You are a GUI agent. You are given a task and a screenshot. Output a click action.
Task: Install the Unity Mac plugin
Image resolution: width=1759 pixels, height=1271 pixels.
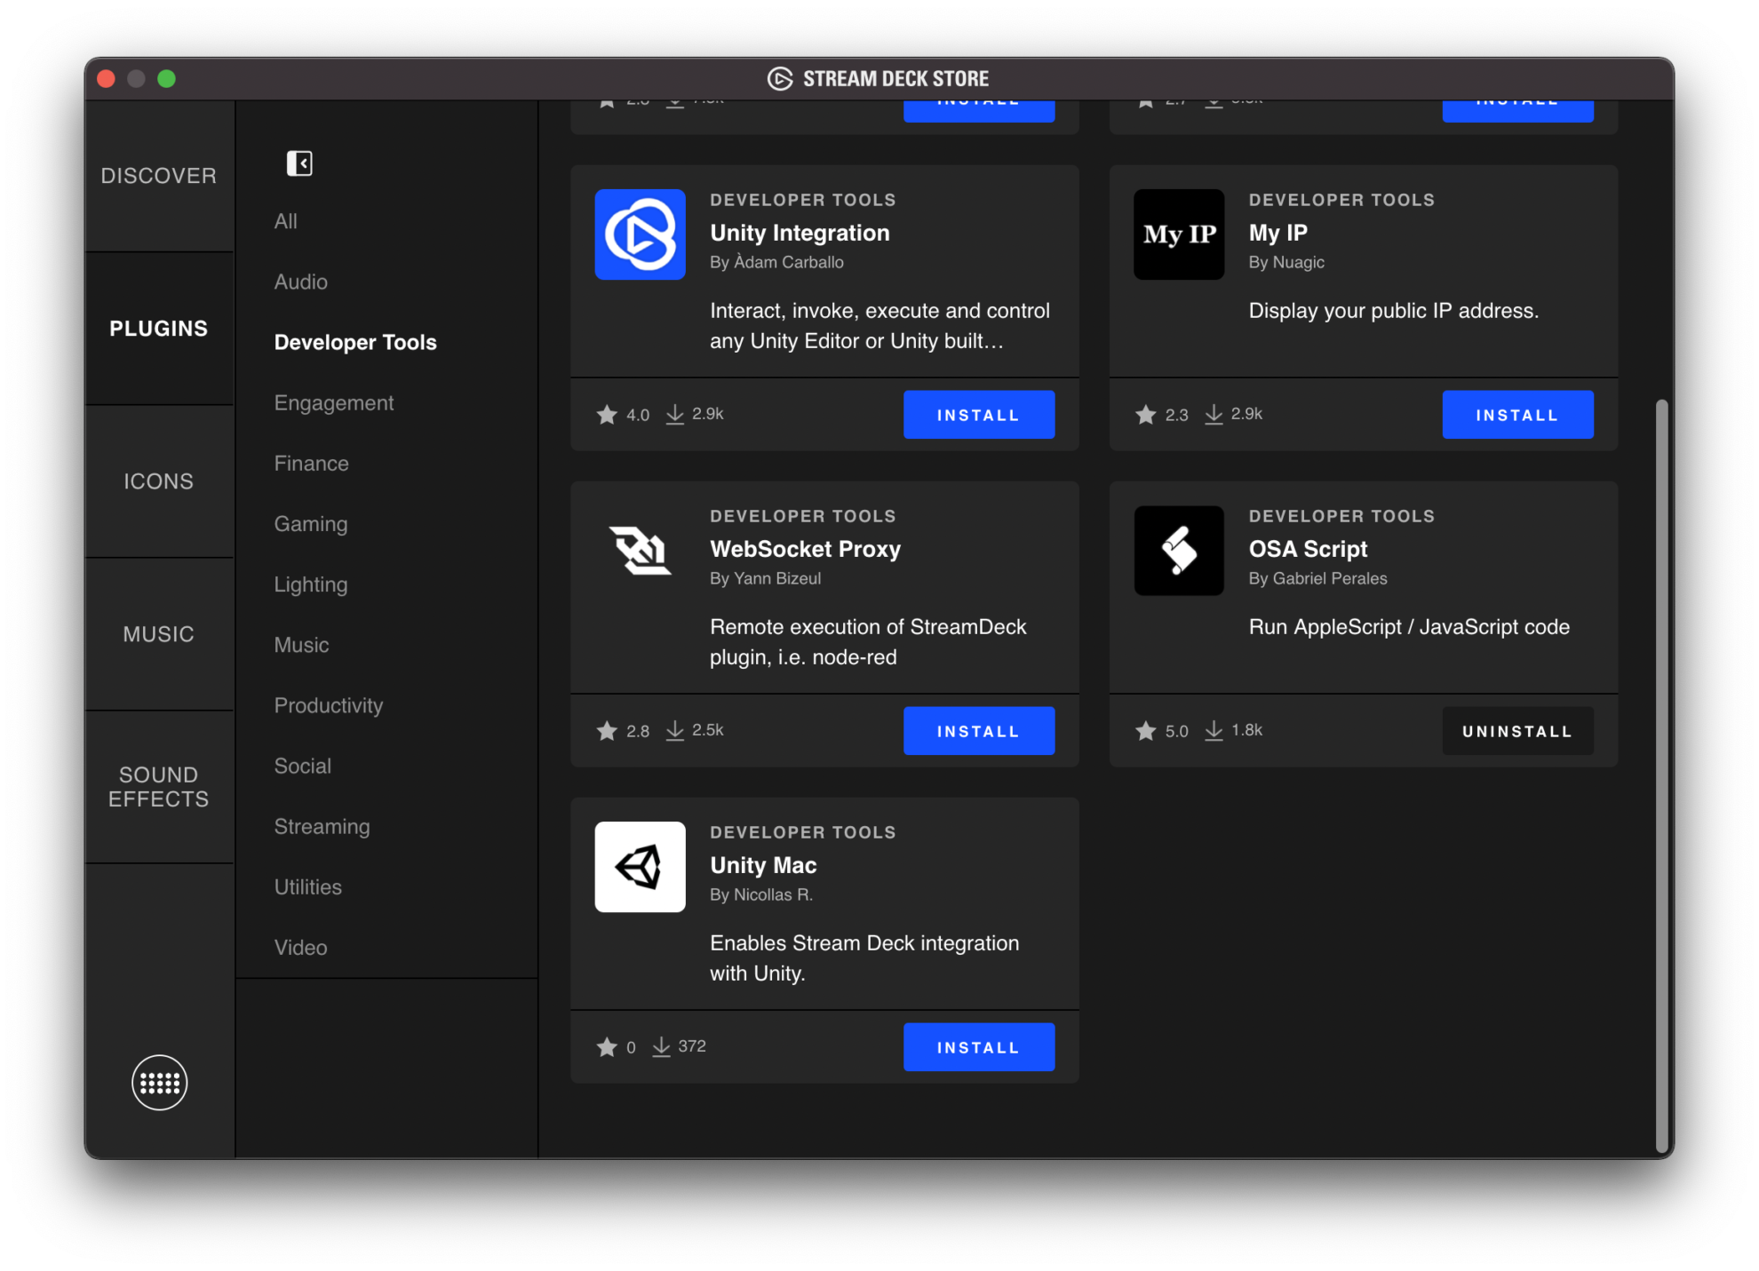(x=978, y=1046)
